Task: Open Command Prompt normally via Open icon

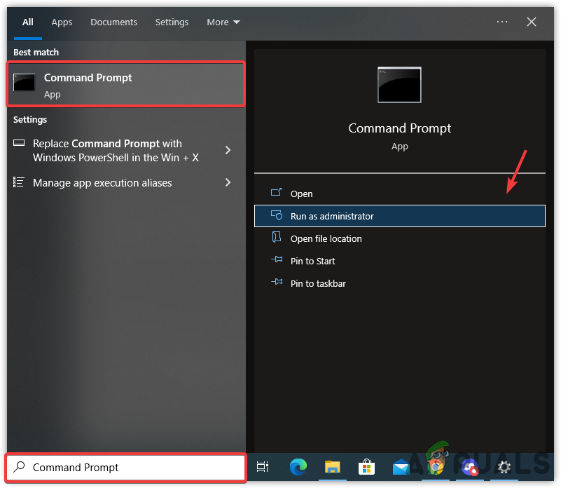Action: click(300, 194)
